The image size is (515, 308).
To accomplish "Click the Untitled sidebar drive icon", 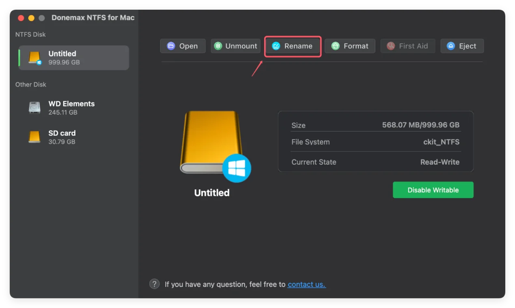I will coord(35,58).
